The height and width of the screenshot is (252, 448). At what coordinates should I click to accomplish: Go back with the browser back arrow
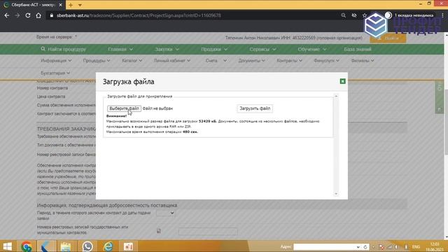[6, 15]
